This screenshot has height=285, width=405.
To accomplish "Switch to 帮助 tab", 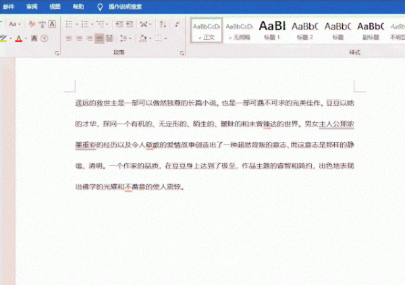I will coord(78,7).
